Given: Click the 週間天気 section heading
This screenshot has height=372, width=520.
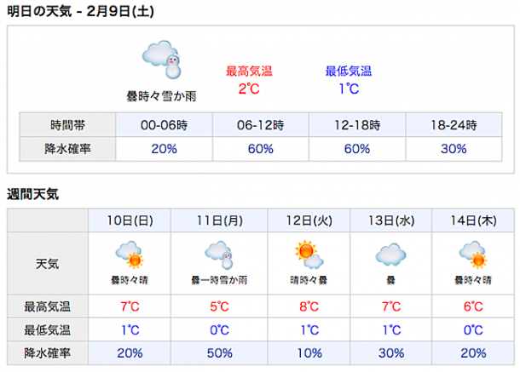Looking at the screenshot, I should (x=32, y=194).
